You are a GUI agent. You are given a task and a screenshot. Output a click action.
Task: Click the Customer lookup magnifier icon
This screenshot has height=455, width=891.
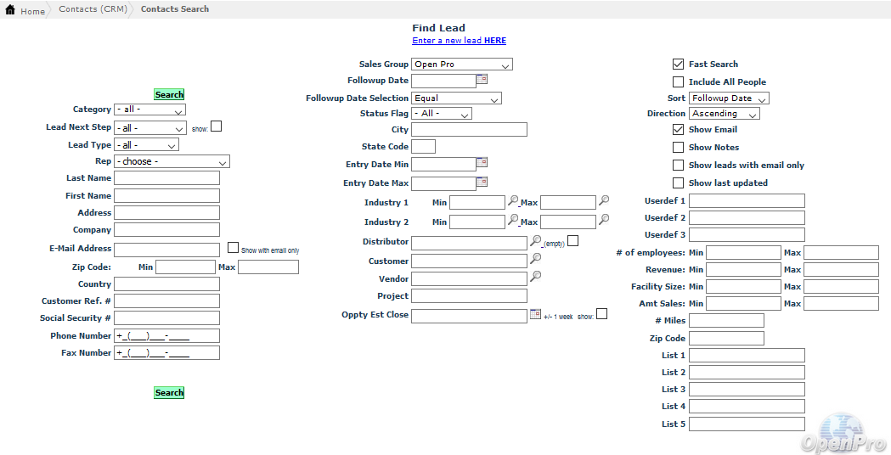(535, 259)
